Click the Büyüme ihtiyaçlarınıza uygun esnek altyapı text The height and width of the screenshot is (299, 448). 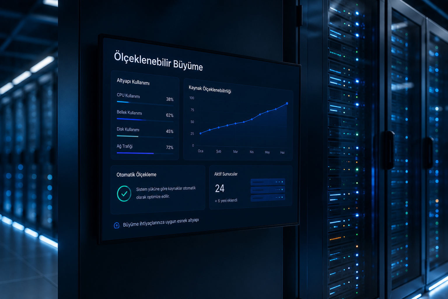point(161,222)
